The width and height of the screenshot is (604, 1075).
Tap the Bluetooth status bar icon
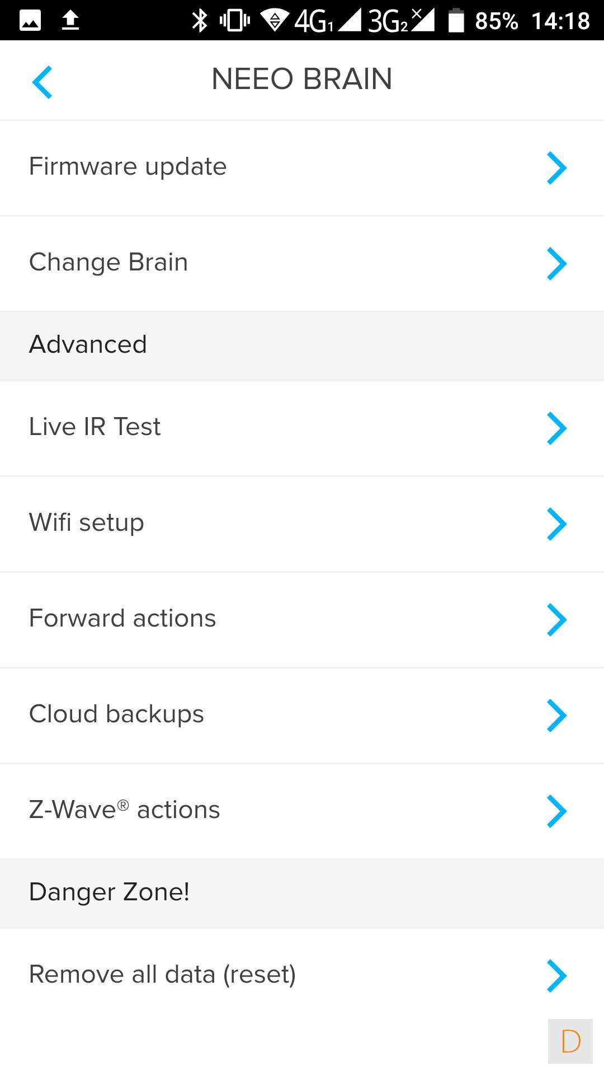point(200,21)
